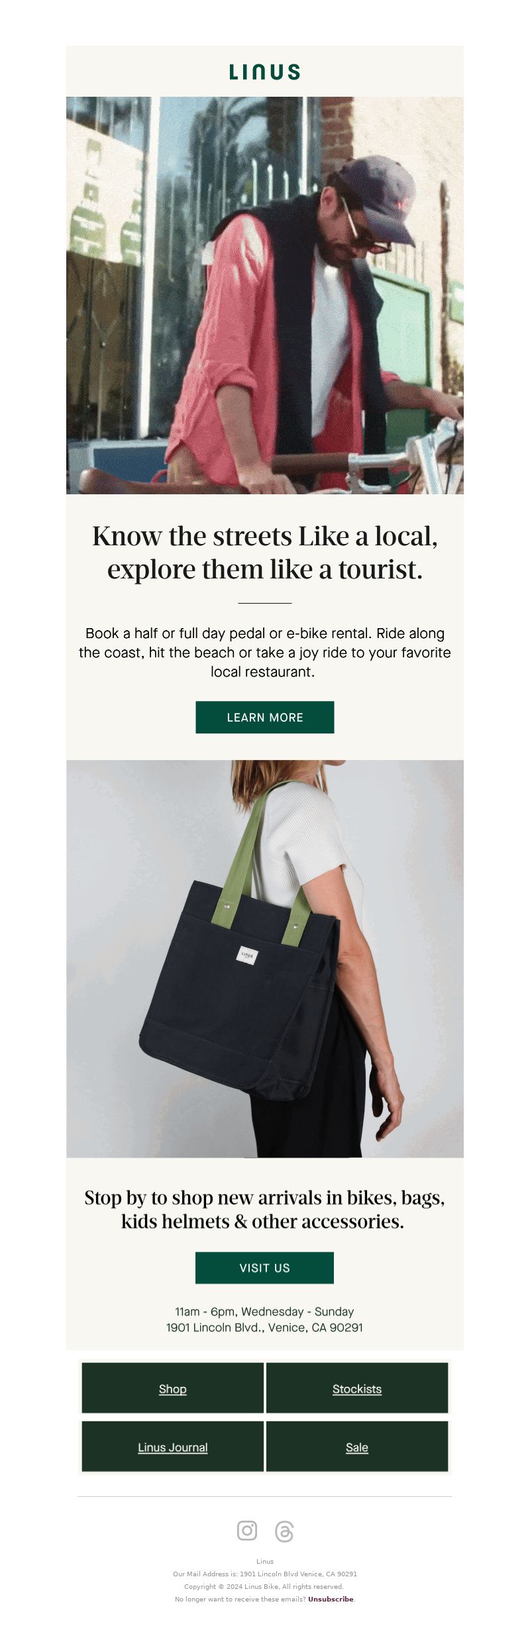Click the man with bike hero image
Screen dimensions: 530x1628
(265, 296)
